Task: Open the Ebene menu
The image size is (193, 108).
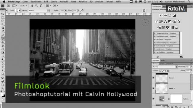Action: (54, 1)
